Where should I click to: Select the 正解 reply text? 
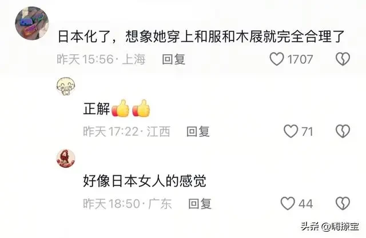[x=97, y=108]
